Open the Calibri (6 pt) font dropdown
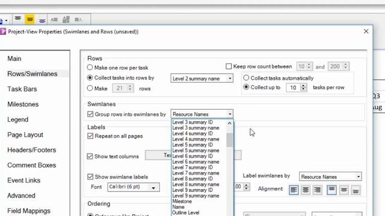 [x=134, y=187]
